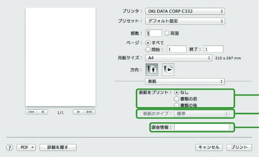259x157 pixels.
Task: Click the 終了 end page field
Action: 213,49
